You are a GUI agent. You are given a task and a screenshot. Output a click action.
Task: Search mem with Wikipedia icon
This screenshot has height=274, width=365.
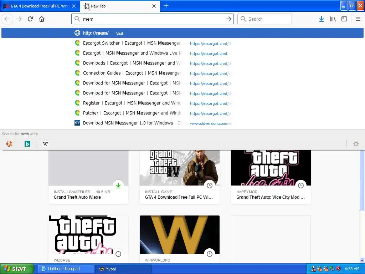click(x=45, y=144)
